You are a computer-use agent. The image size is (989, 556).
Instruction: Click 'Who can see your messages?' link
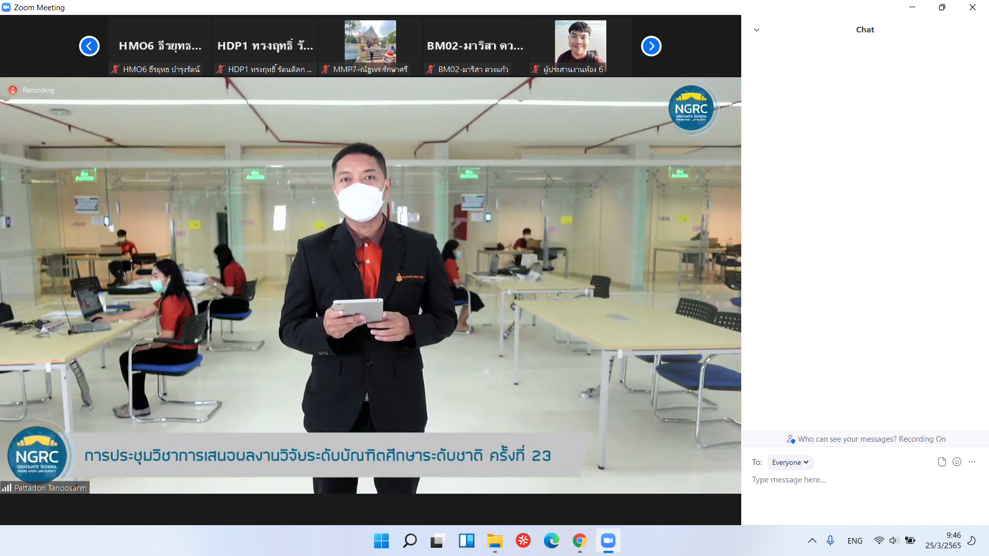tap(847, 439)
